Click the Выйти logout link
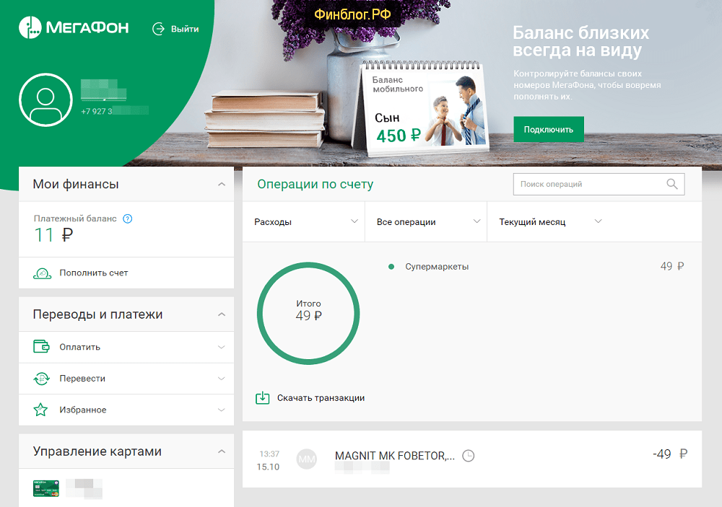Viewport: 722px width, 507px height. (x=175, y=29)
